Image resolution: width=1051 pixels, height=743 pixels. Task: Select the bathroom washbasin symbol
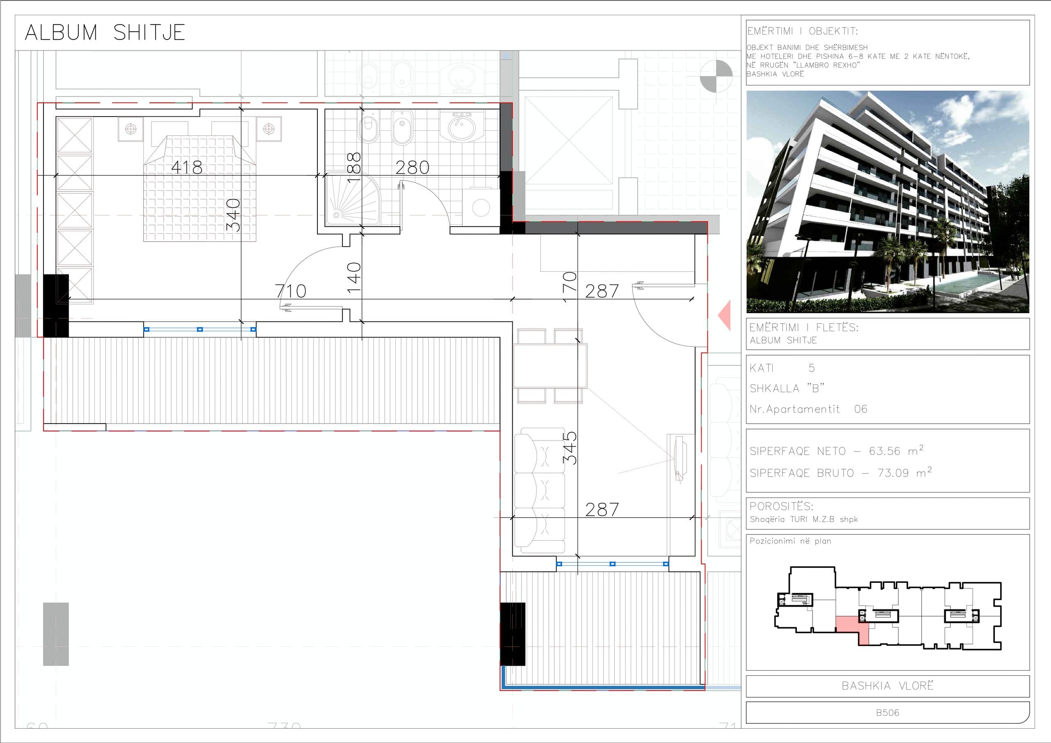[x=461, y=126]
